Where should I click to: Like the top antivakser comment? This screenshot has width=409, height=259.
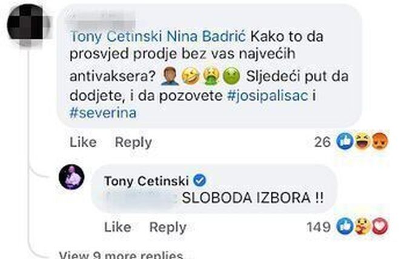pyautogui.click(x=83, y=142)
